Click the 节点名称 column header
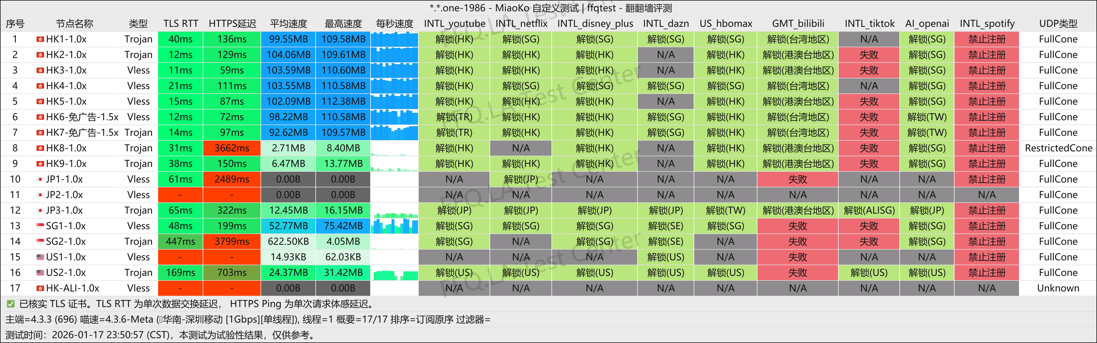This screenshot has height=343, width=1097. (74, 24)
